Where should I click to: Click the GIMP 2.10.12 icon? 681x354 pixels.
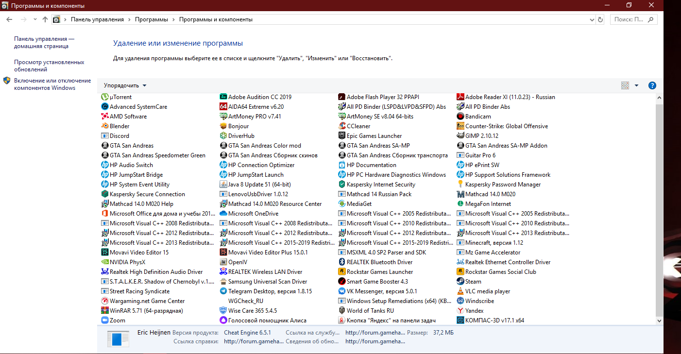[460, 136]
